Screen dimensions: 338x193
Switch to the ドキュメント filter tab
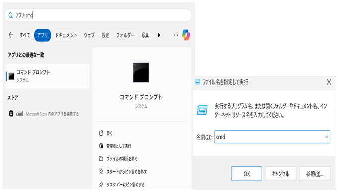pyautogui.click(x=66, y=35)
